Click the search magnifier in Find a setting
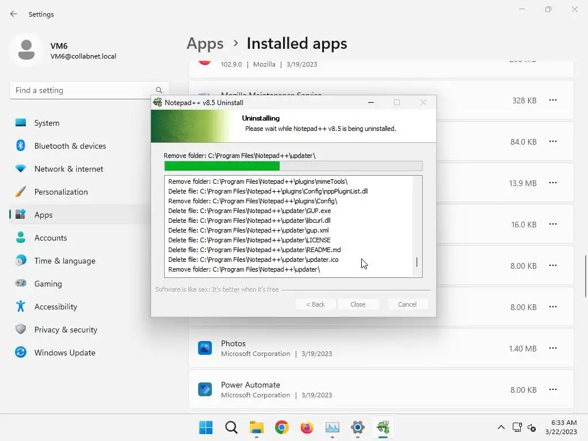This screenshot has height=441, width=588. click(159, 90)
